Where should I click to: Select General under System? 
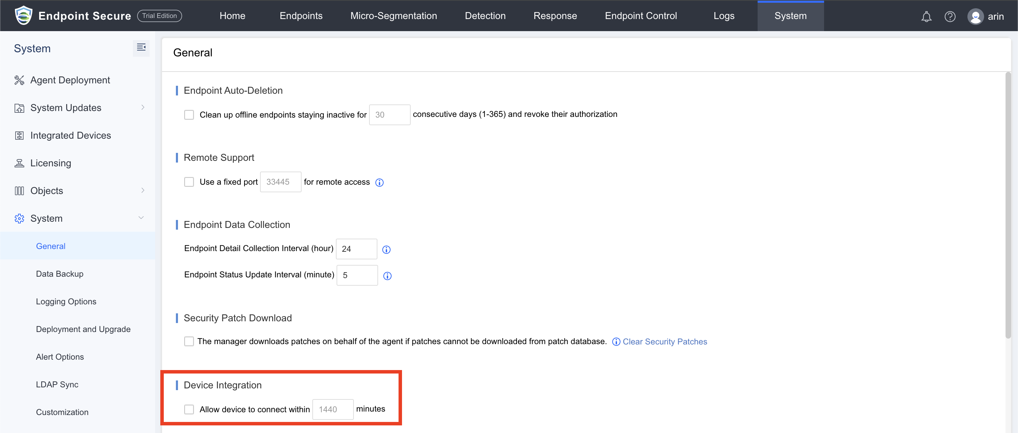[x=78, y=246]
